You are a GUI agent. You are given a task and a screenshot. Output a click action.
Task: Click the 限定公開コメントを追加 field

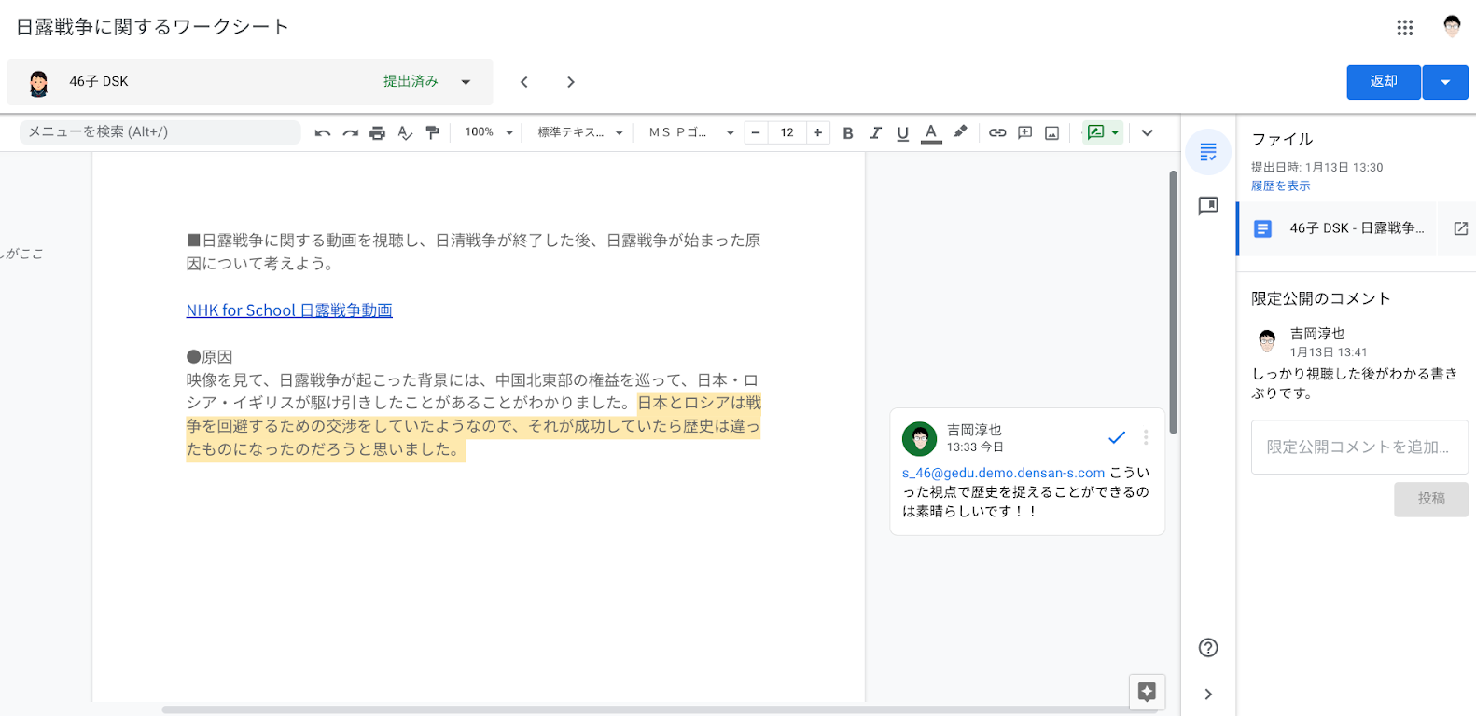(1359, 447)
